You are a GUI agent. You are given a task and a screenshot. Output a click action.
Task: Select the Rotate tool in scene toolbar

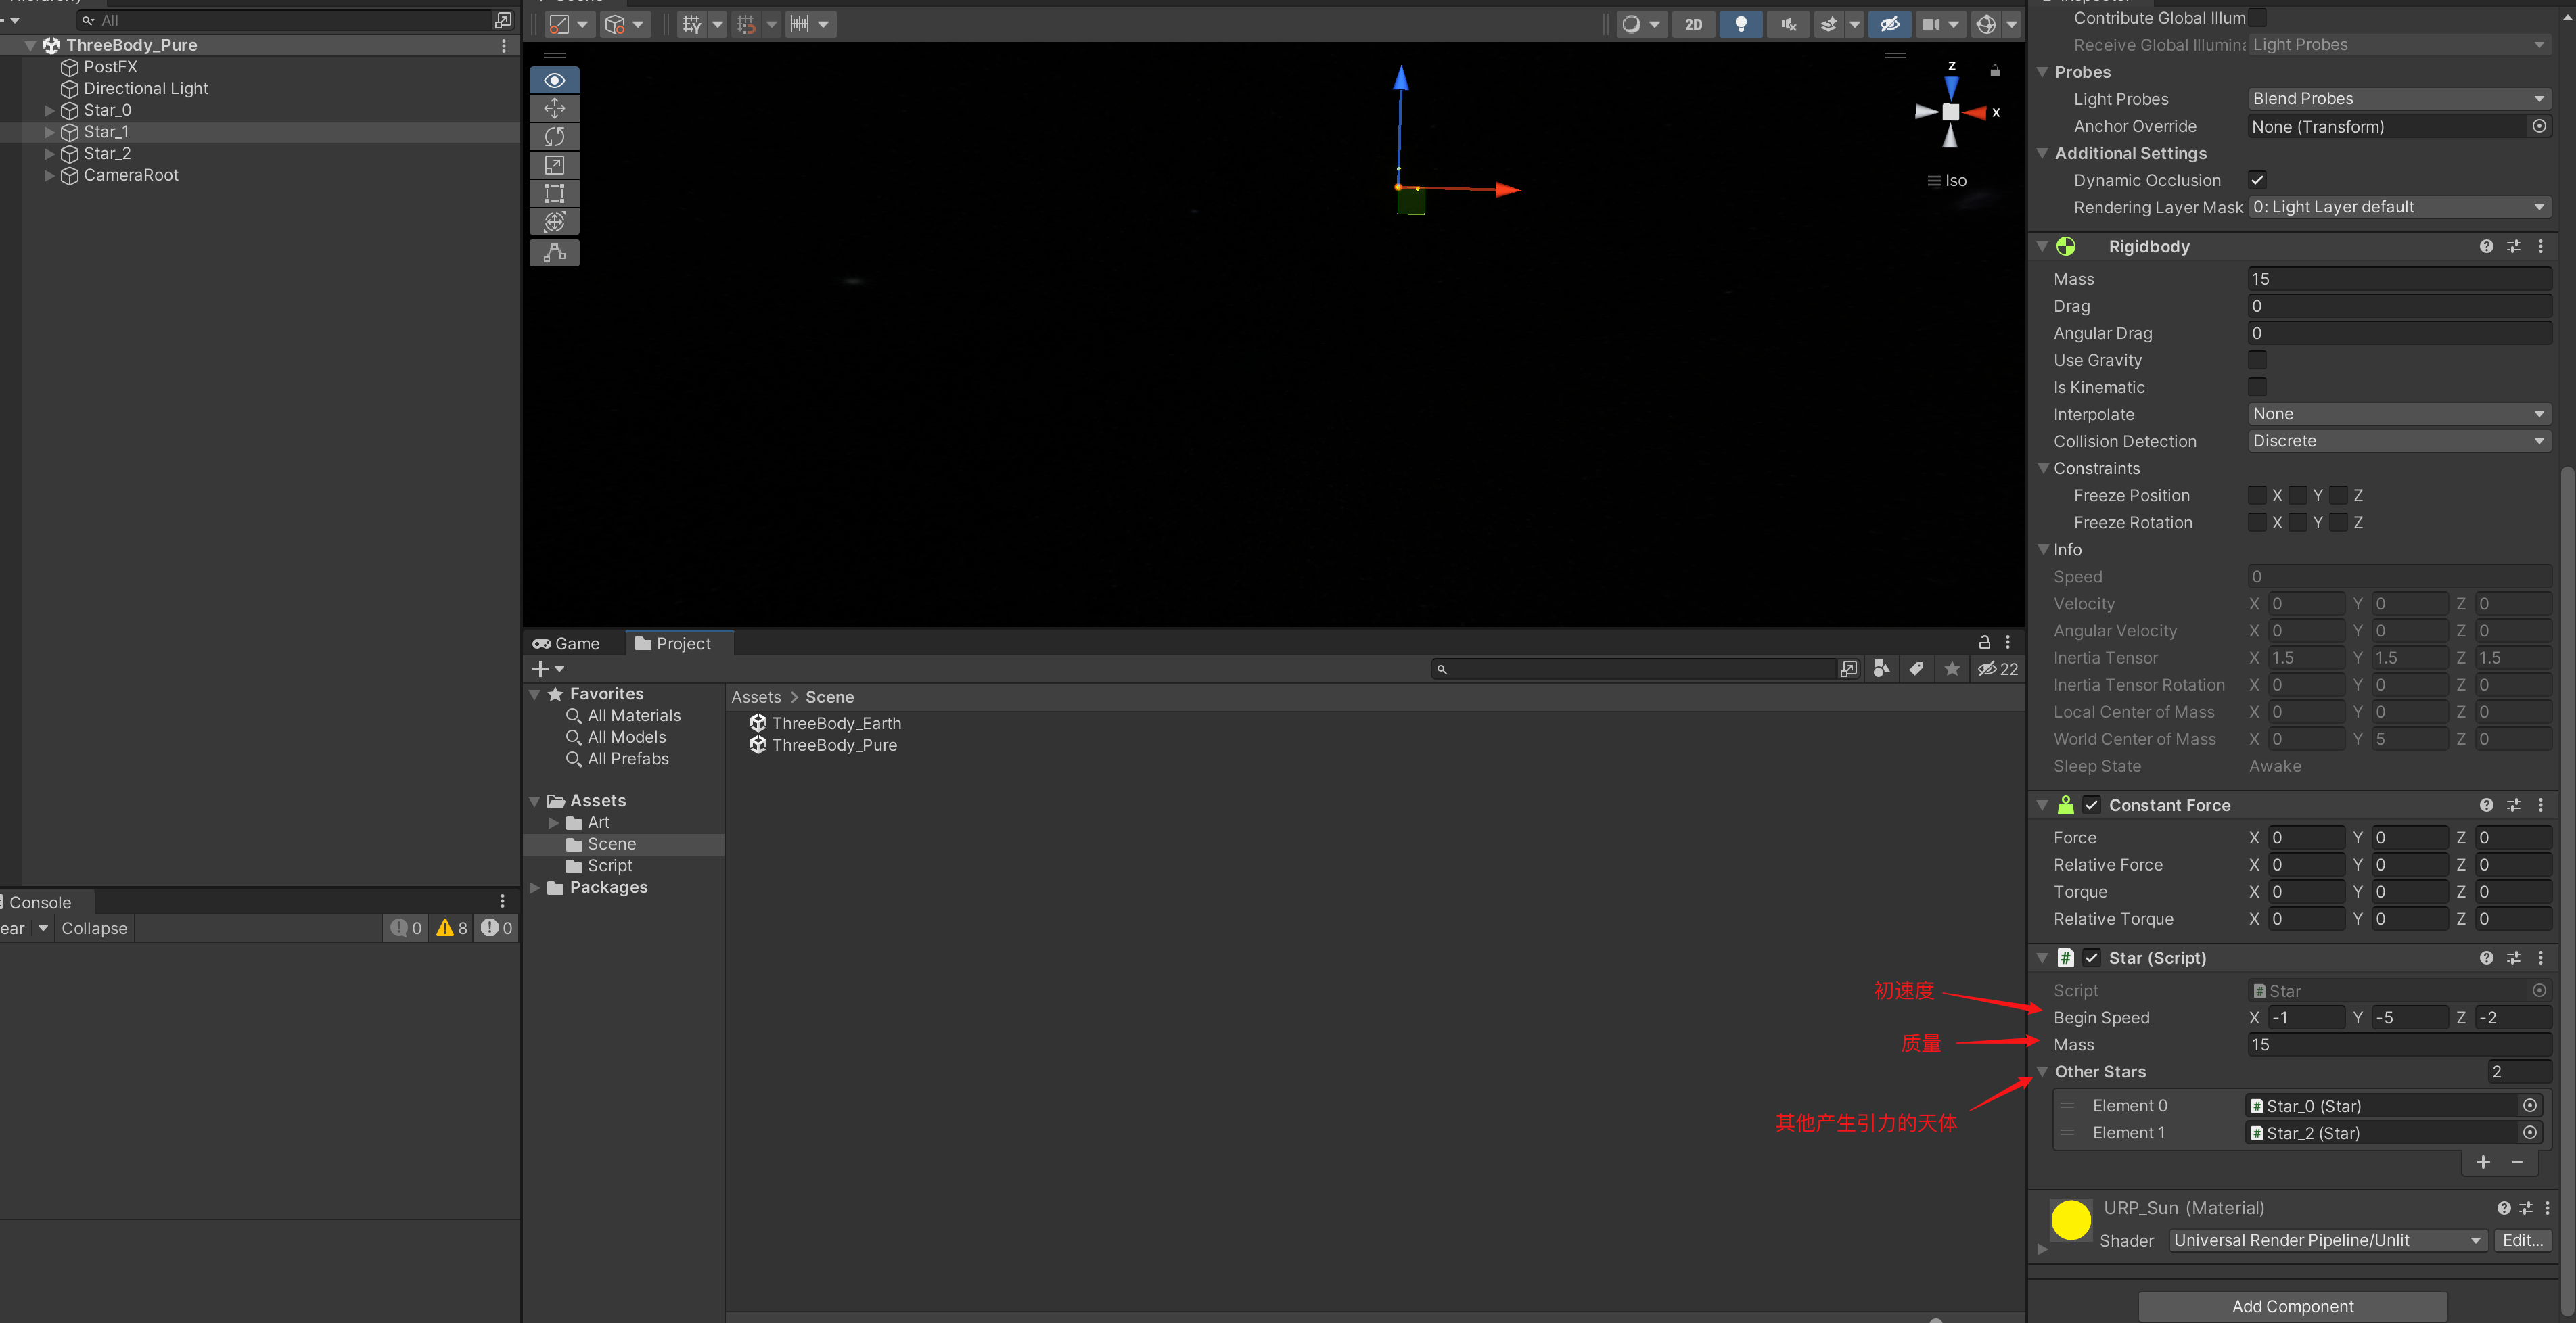554,137
